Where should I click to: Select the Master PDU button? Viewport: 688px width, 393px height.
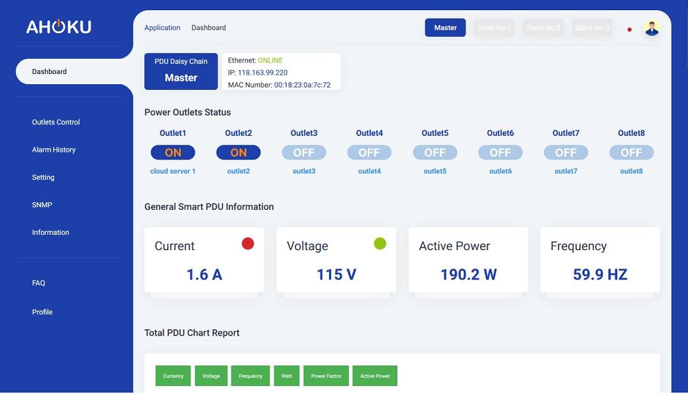pyautogui.click(x=445, y=27)
